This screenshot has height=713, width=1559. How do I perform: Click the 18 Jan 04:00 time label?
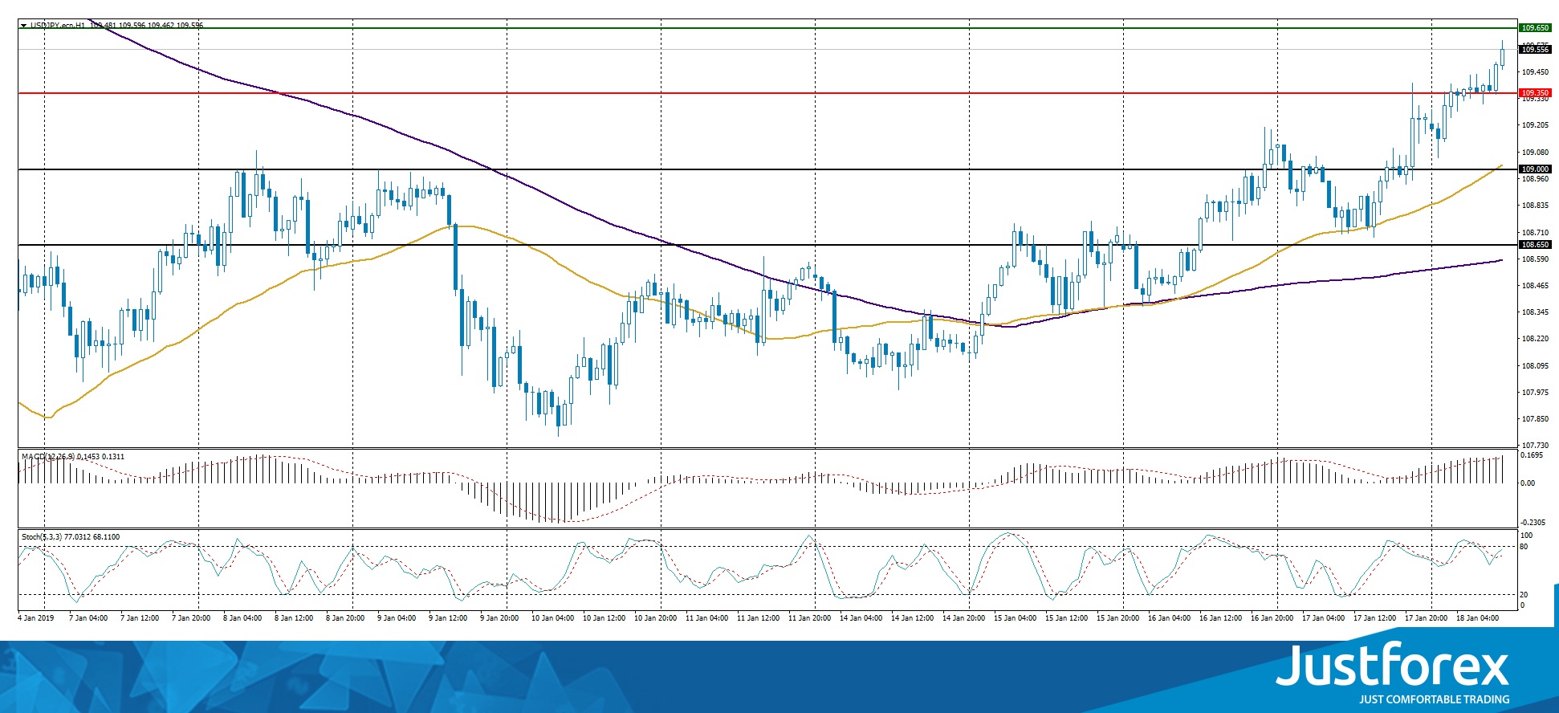pyautogui.click(x=1477, y=618)
